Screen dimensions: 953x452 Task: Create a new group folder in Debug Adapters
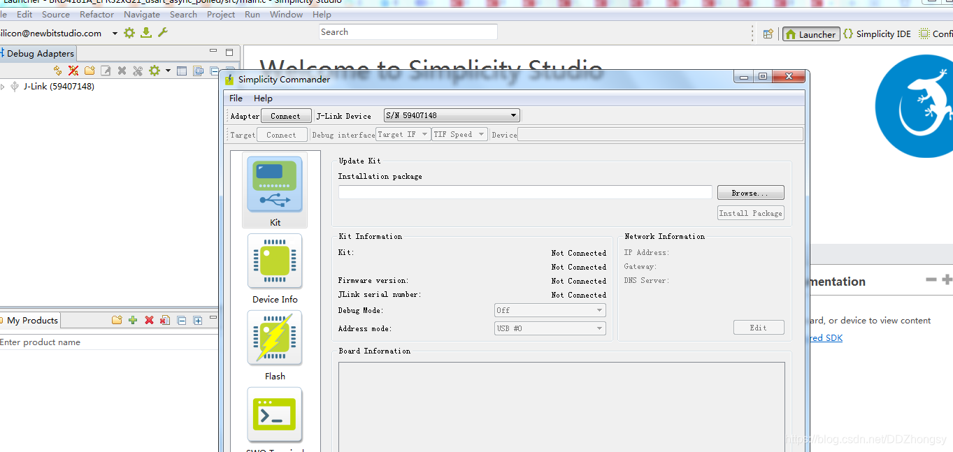click(x=88, y=70)
